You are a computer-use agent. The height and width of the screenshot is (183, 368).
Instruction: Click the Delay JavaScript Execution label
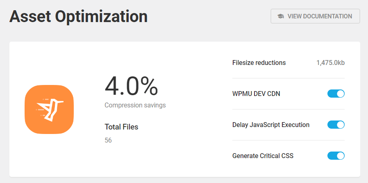pos(271,125)
